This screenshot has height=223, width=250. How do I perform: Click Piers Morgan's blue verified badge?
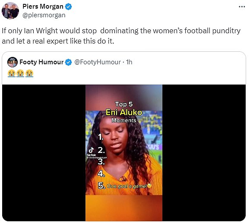coord(69,7)
